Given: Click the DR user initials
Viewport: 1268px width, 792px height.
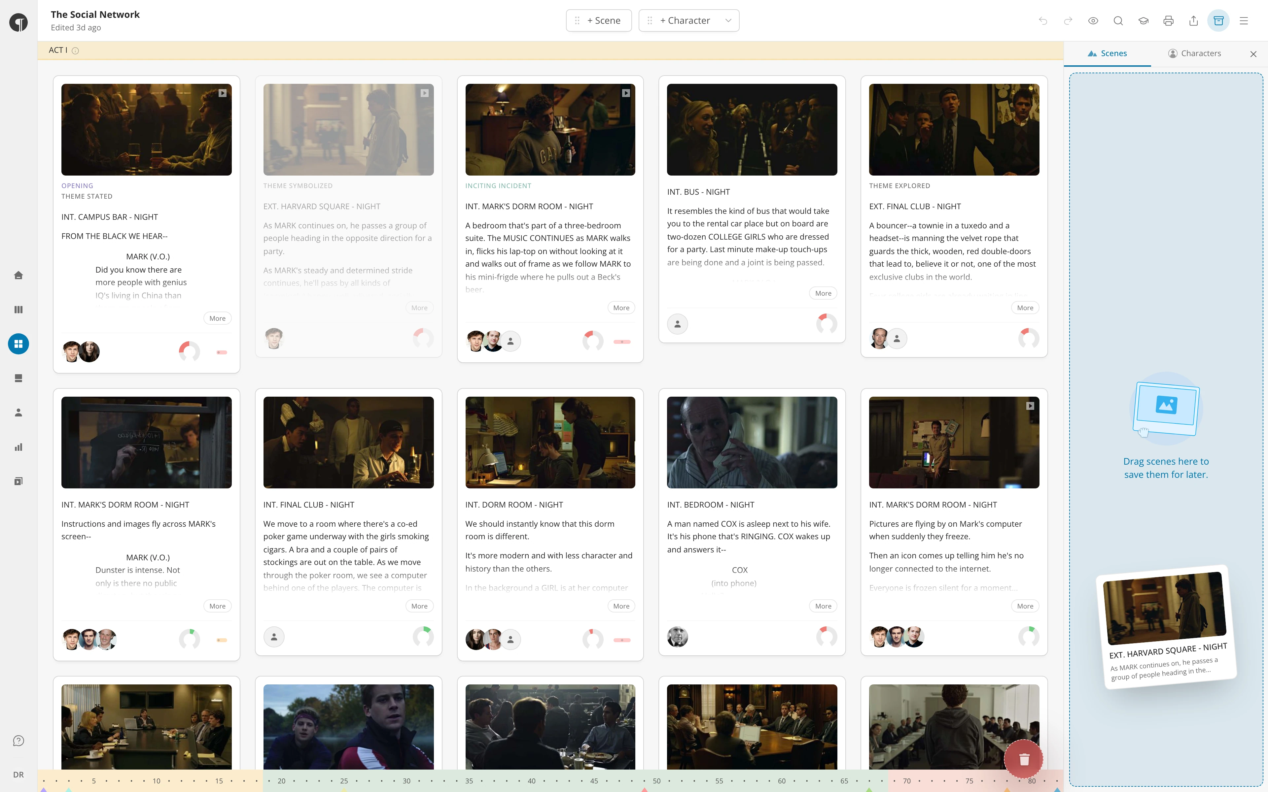Looking at the screenshot, I should tap(18, 775).
